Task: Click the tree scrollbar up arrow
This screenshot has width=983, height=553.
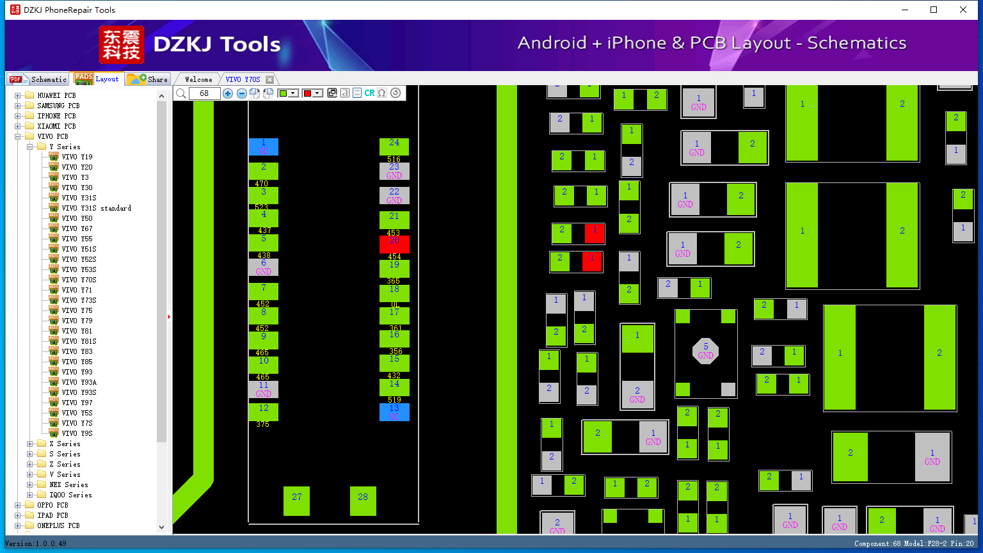Action: (x=161, y=95)
